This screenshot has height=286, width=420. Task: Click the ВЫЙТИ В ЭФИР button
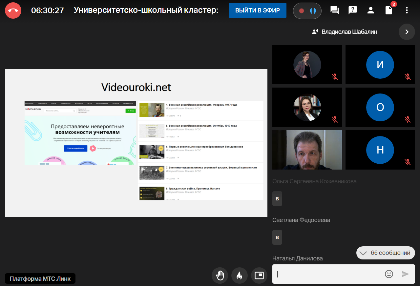[x=258, y=10]
